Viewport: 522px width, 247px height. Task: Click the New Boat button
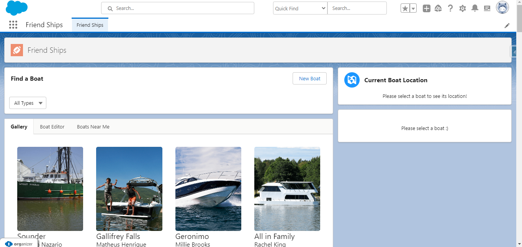(309, 78)
